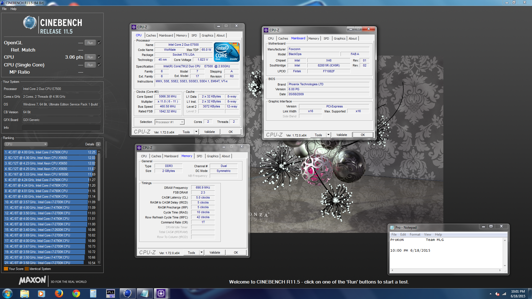Open the ranking CPU dropdown
The image size is (532, 299).
26,144
